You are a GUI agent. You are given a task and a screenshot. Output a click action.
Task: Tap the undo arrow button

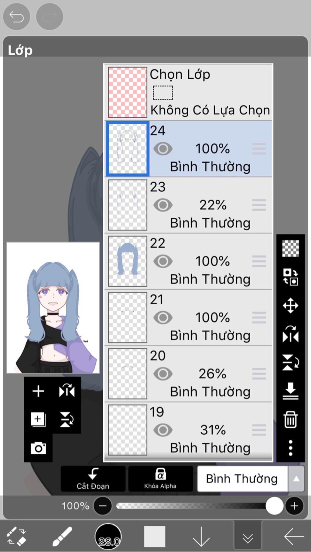tap(16, 16)
